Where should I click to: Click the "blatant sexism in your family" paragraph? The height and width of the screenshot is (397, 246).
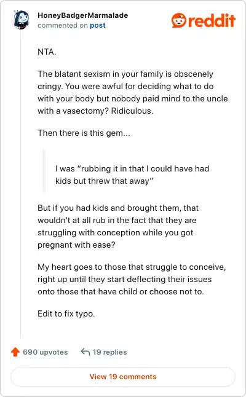132,92
